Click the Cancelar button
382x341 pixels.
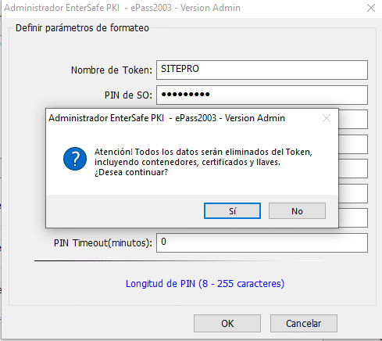coord(304,323)
